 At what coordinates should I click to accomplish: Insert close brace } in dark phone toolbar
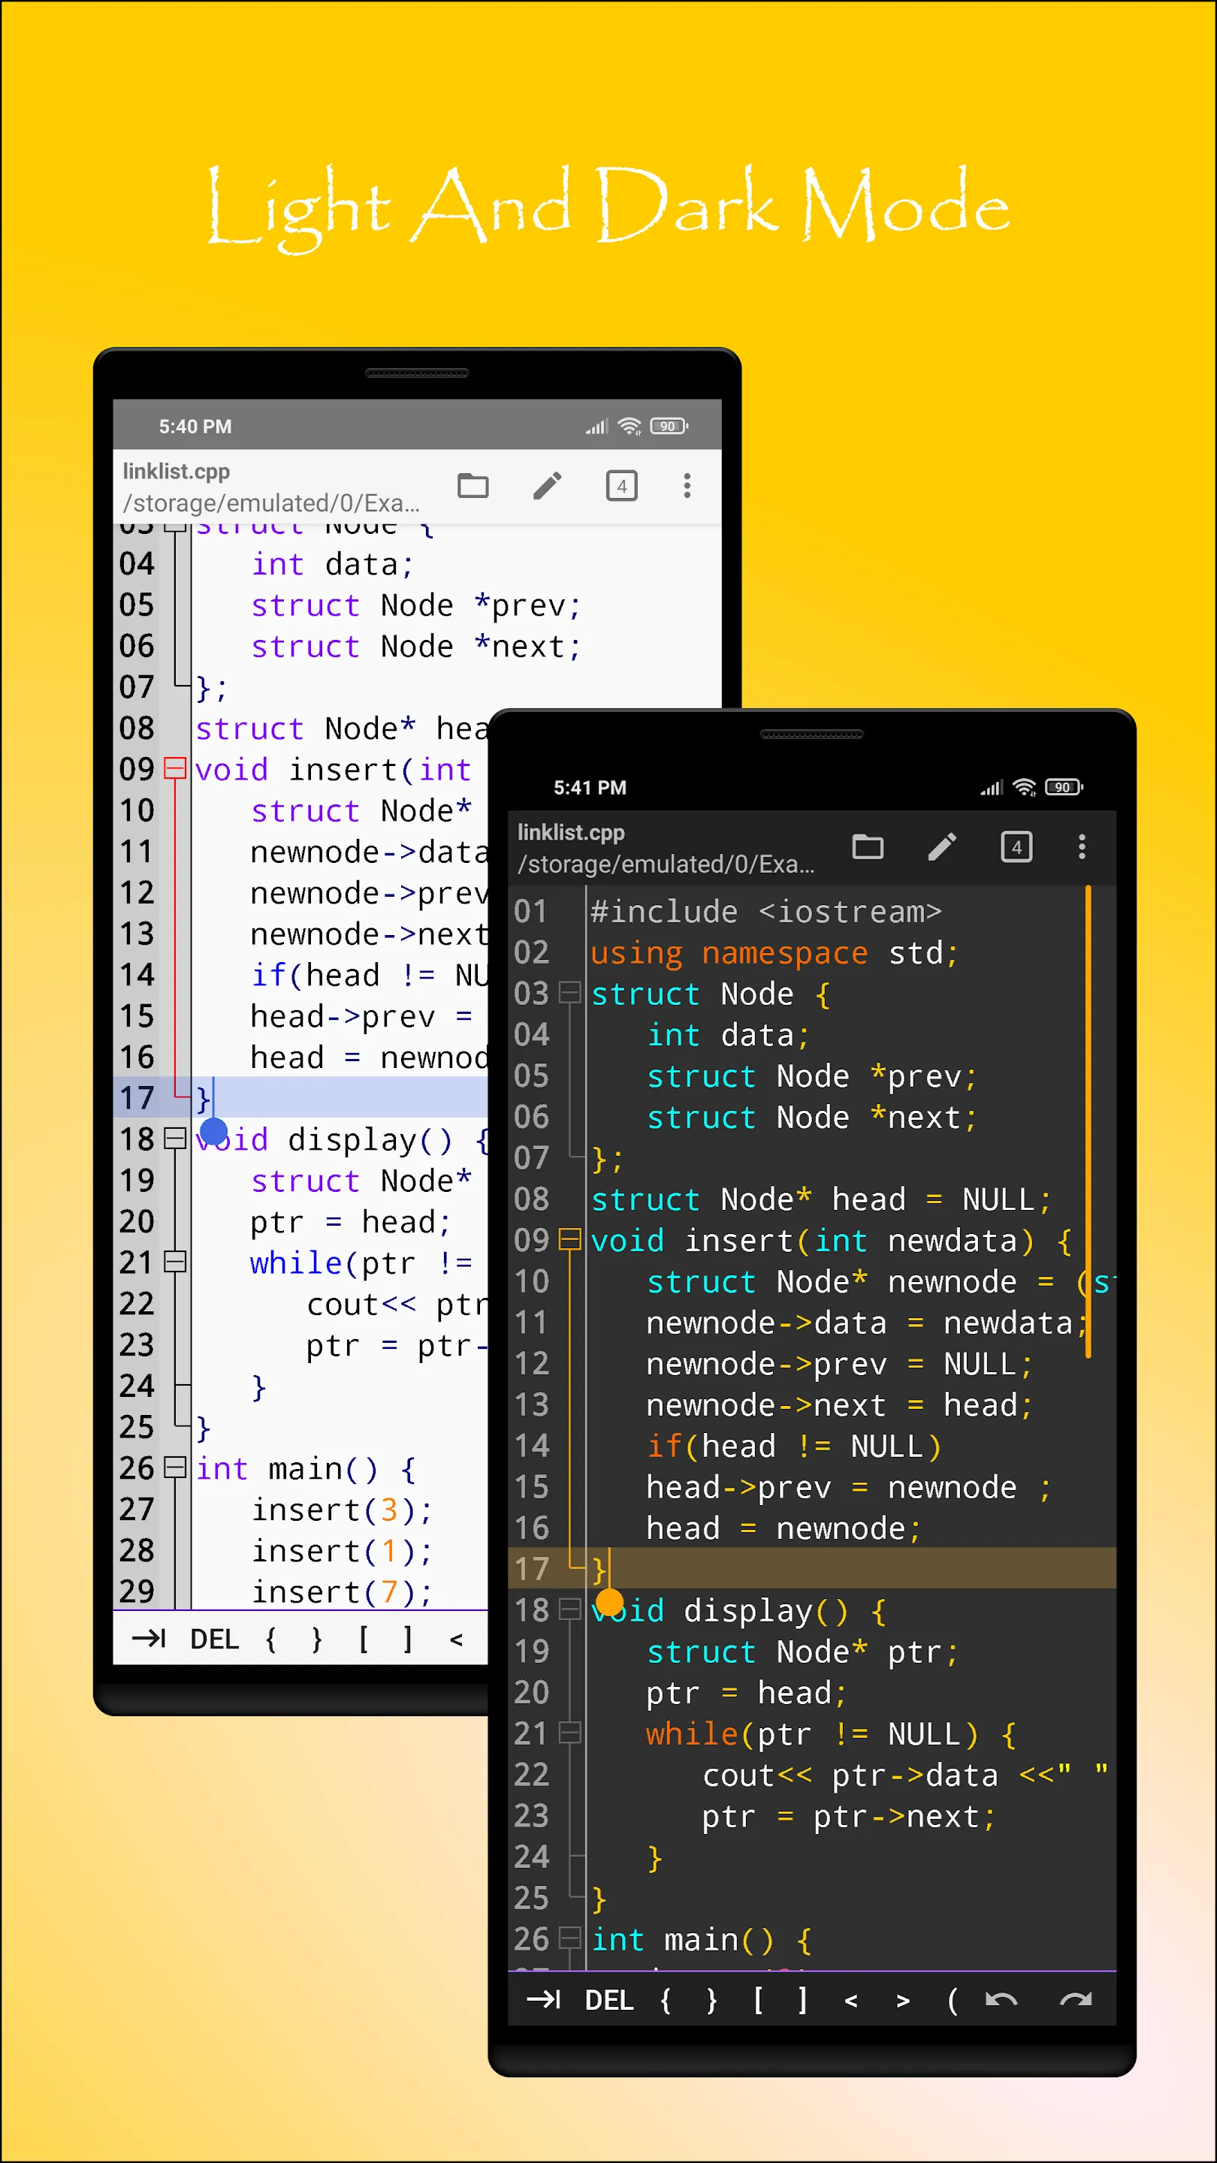[711, 2001]
